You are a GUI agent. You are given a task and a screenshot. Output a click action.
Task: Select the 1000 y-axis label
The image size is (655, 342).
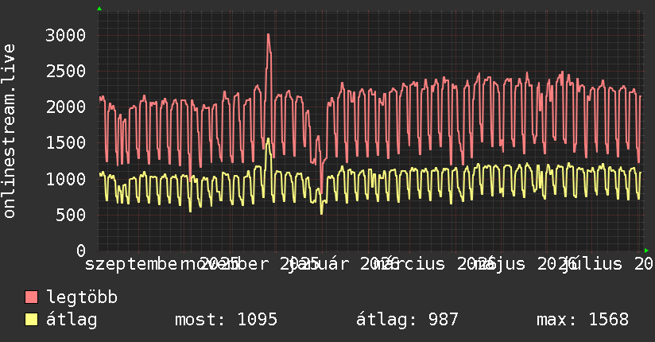coord(66,179)
